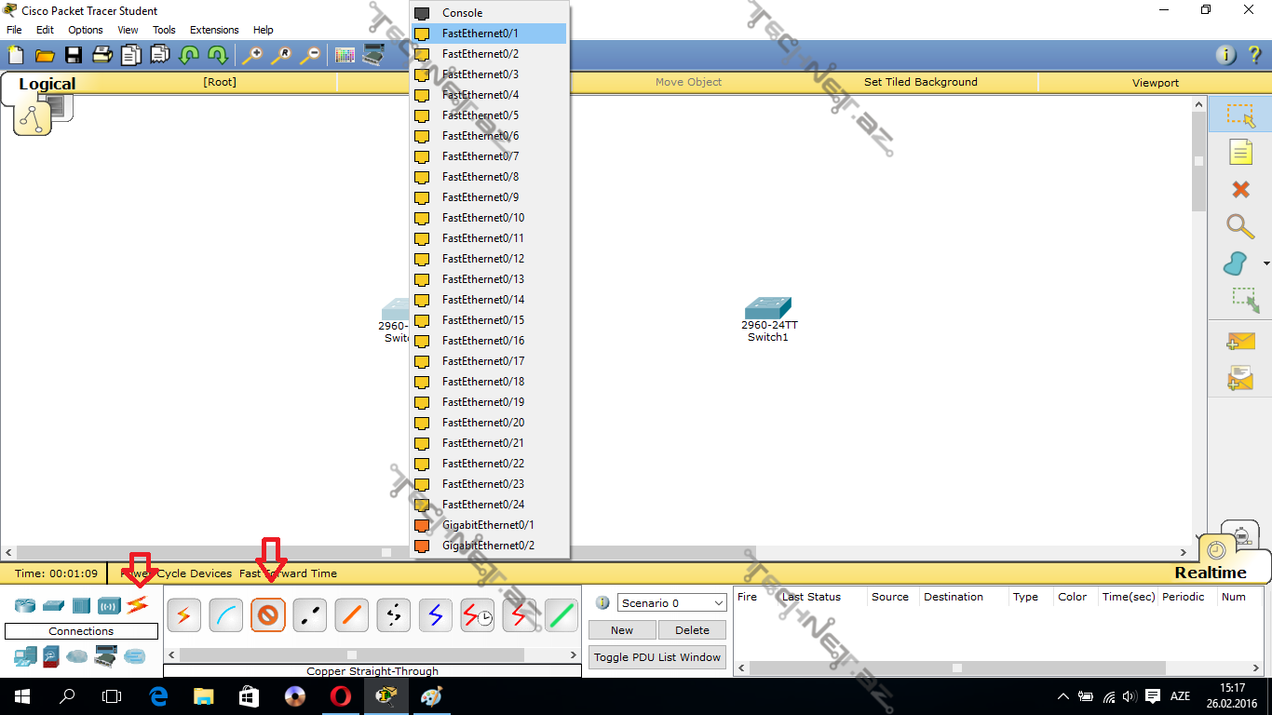Choose Add Simple PDU envelope icon
This screenshot has height=715, width=1272.
[1240, 342]
